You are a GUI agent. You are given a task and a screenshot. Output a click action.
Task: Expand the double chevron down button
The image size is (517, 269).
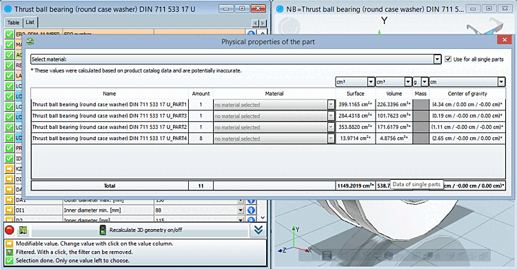(x=258, y=230)
